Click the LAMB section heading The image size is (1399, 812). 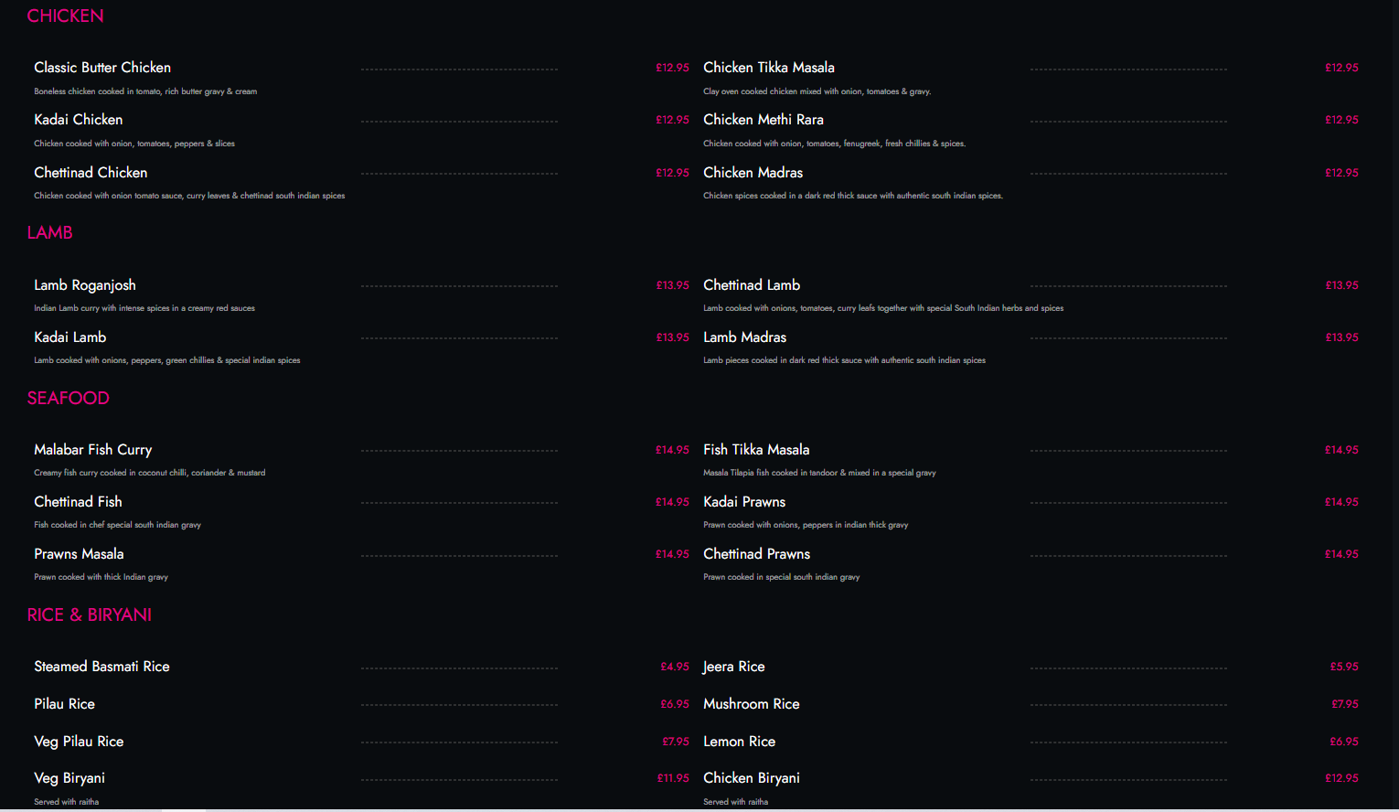tap(49, 233)
